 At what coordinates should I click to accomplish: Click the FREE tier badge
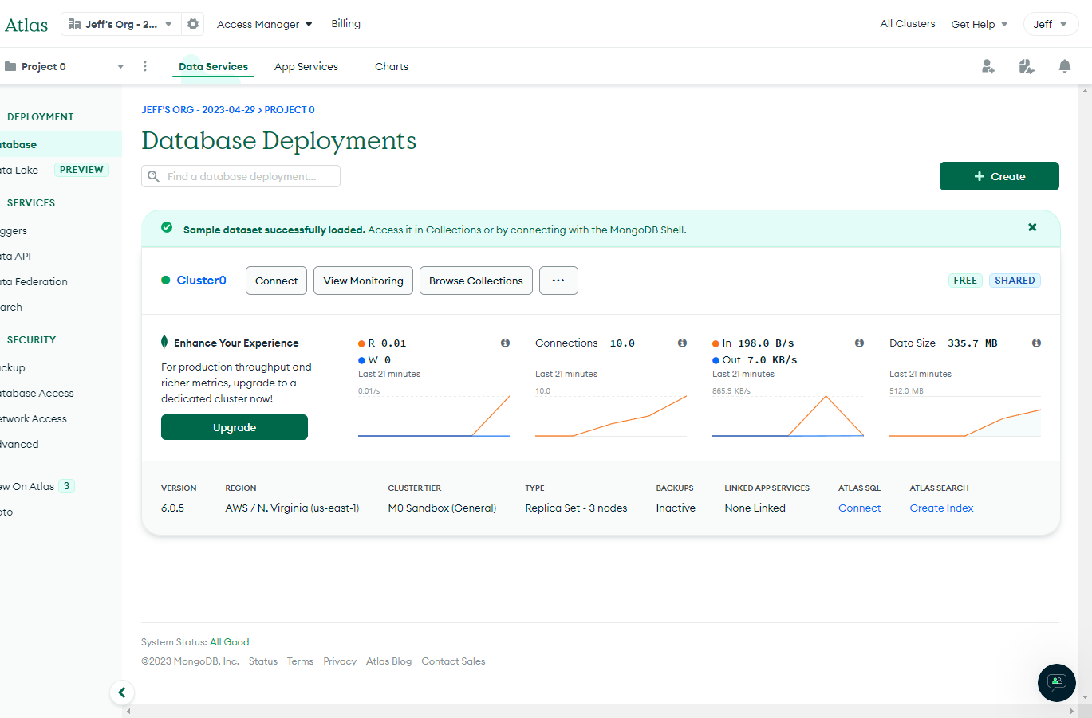(965, 281)
